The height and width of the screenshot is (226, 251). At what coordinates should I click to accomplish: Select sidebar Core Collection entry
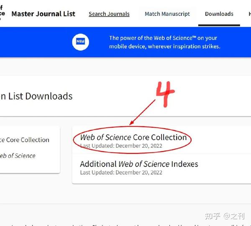pyautogui.click(x=25, y=140)
